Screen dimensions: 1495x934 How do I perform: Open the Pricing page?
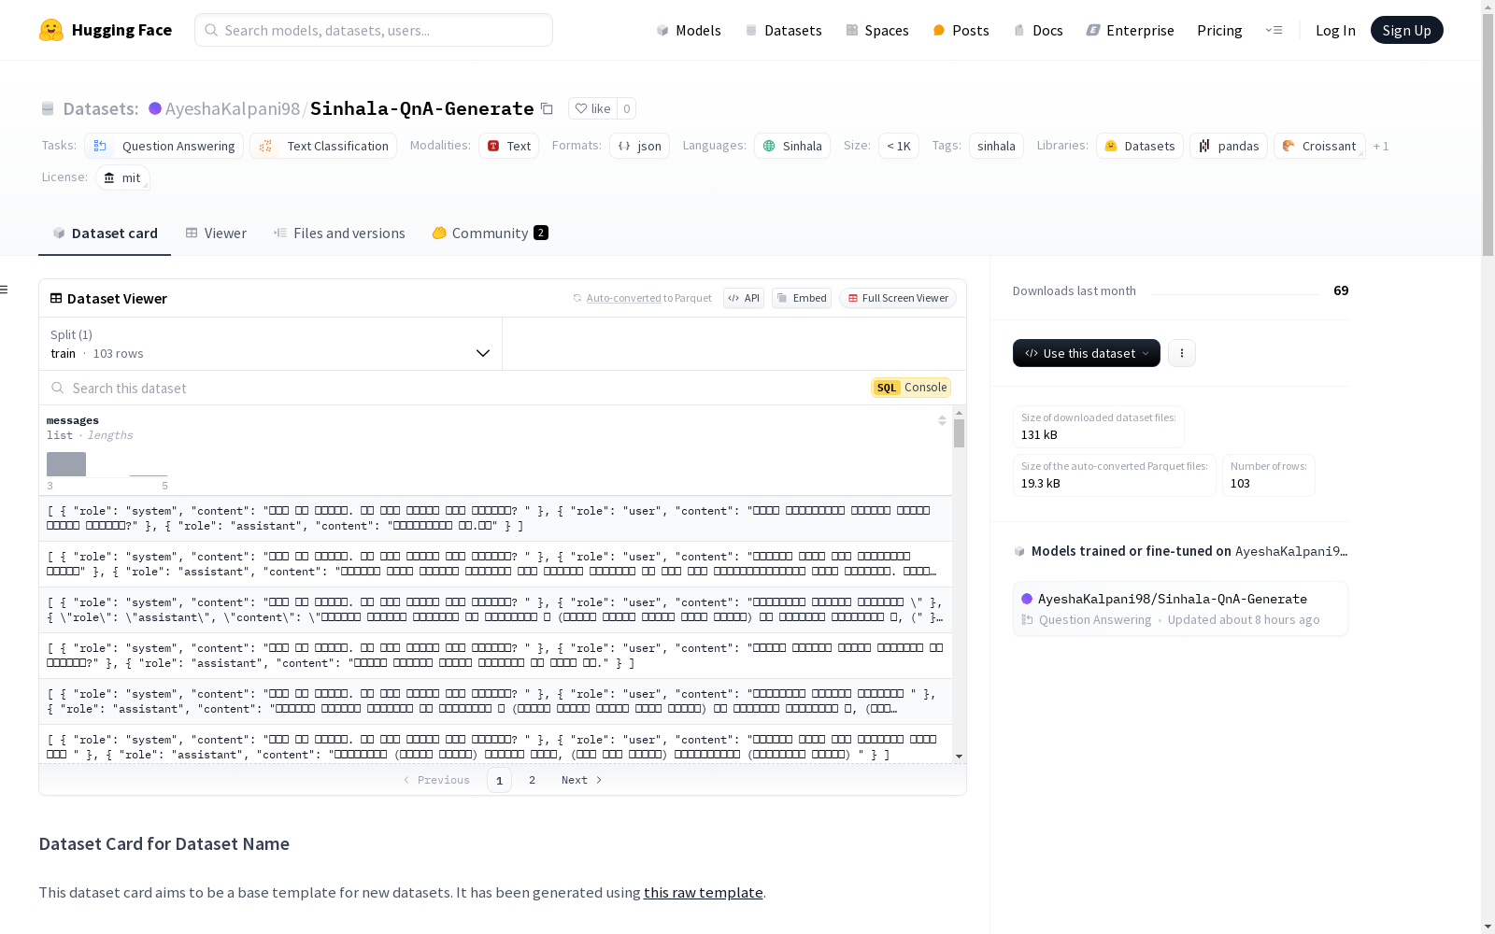pos(1219,30)
